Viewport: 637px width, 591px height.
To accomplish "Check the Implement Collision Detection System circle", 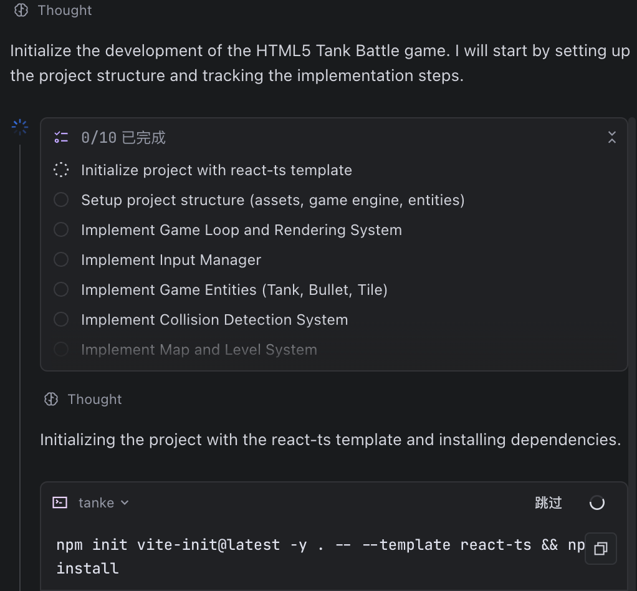I will [61, 320].
